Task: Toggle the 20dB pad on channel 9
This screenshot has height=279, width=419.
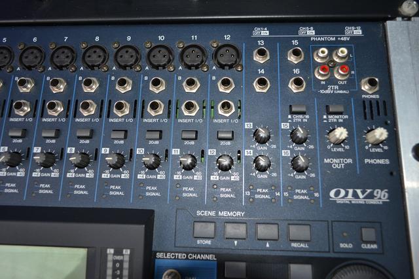Action: [118, 134]
